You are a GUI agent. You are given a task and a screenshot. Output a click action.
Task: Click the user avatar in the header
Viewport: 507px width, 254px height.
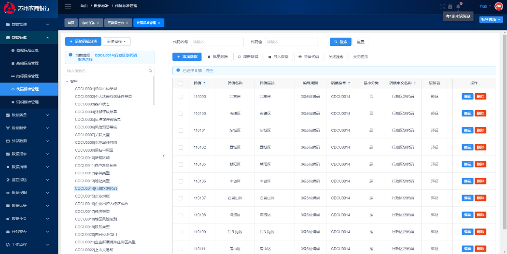(499, 6)
